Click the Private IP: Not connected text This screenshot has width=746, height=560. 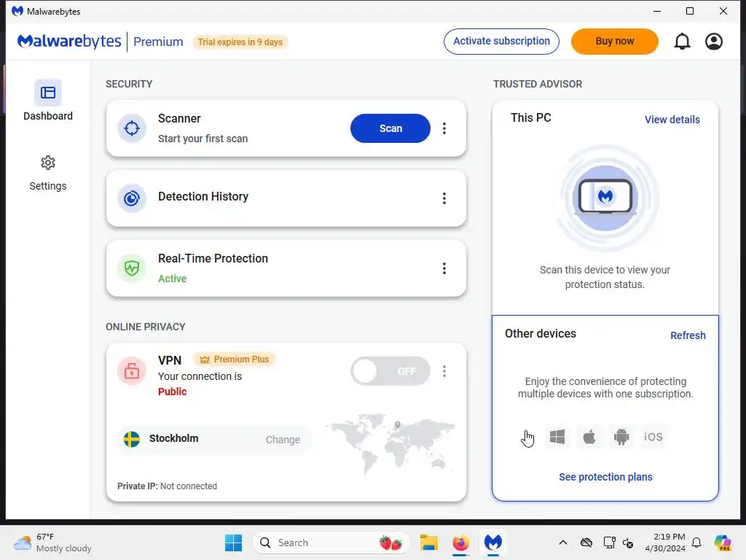pos(167,486)
